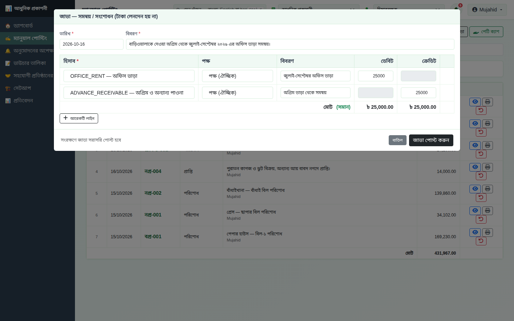Print voucher নপ্র-004
The height and width of the screenshot is (321, 514).
[488, 167]
